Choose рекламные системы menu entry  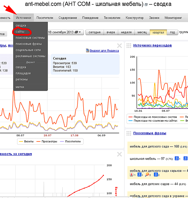[30, 56]
